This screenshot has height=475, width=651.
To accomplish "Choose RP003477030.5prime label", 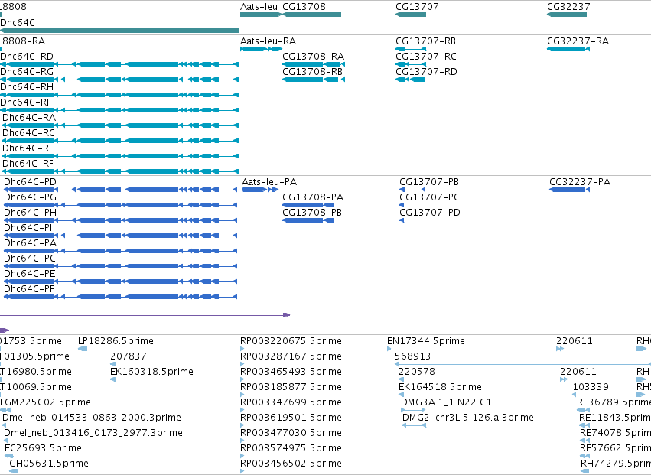I will pos(291,433).
